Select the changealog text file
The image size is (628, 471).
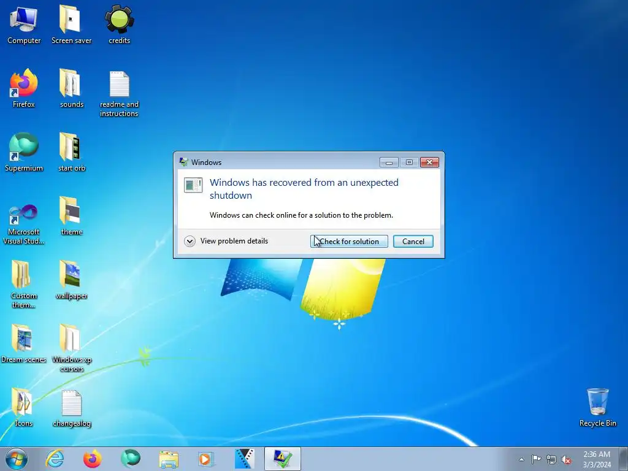coord(71,408)
